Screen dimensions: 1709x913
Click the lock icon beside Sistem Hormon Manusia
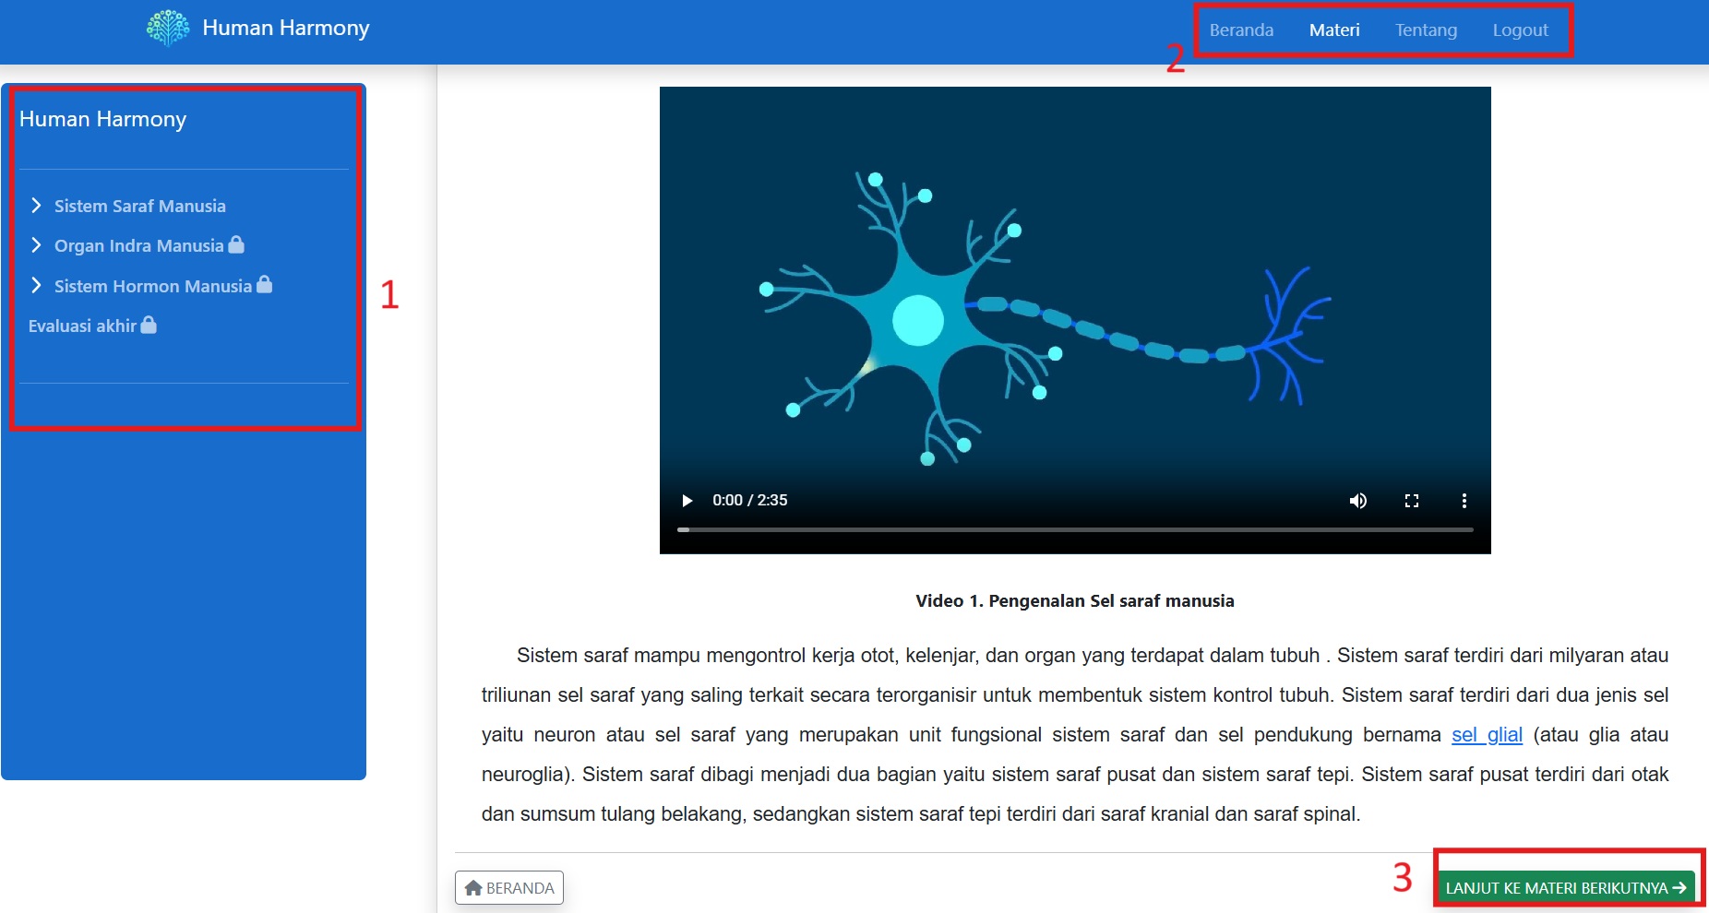pyautogui.click(x=265, y=285)
